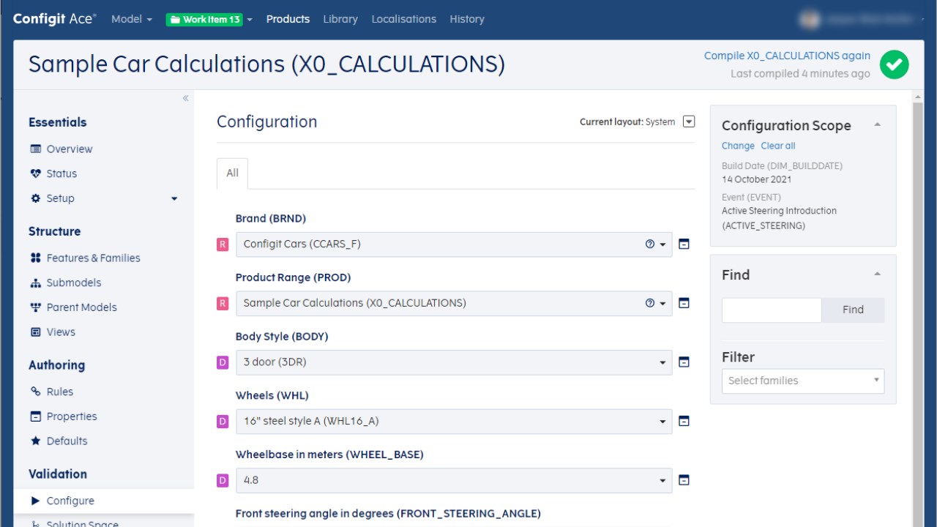Click the Find button
This screenshot has height=527, width=937.
tap(853, 310)
